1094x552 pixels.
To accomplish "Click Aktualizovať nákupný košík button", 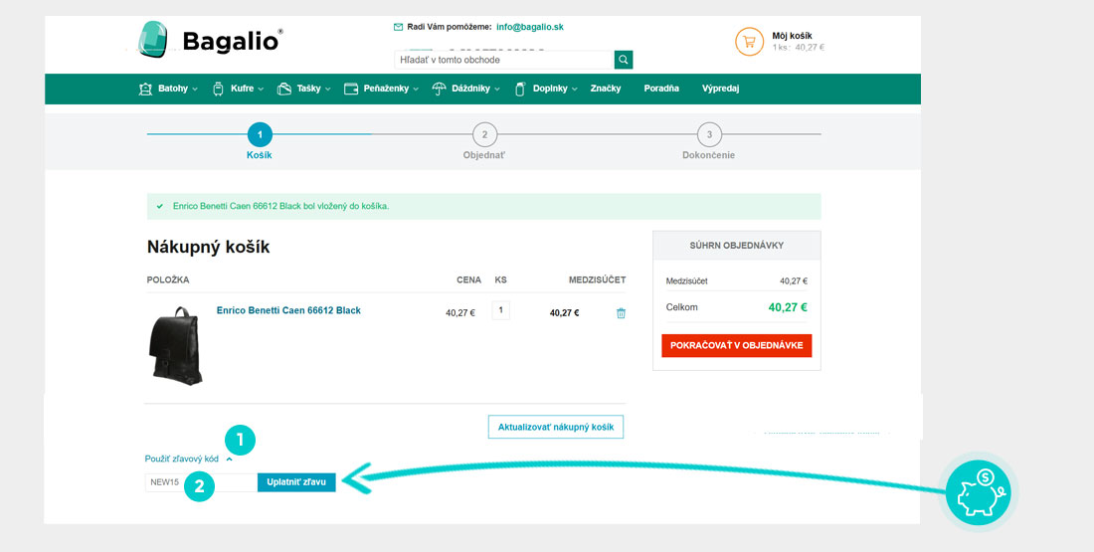I will point(555,428).
